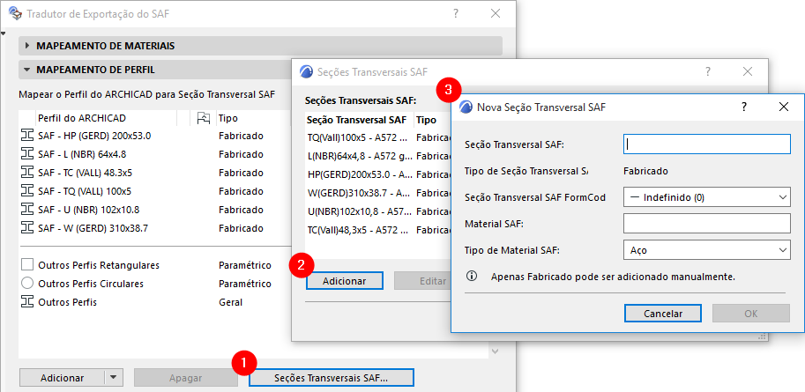
Task: Click the Archicad logo in Nova Seção Transversal SAF title
Action: pyautogui.click(x=466, y=107)
